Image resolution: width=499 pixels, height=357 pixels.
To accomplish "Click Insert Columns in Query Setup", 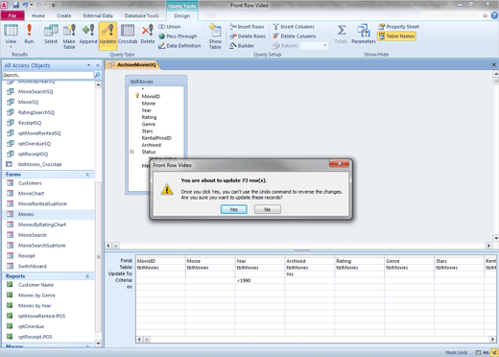I will point(294,27).
